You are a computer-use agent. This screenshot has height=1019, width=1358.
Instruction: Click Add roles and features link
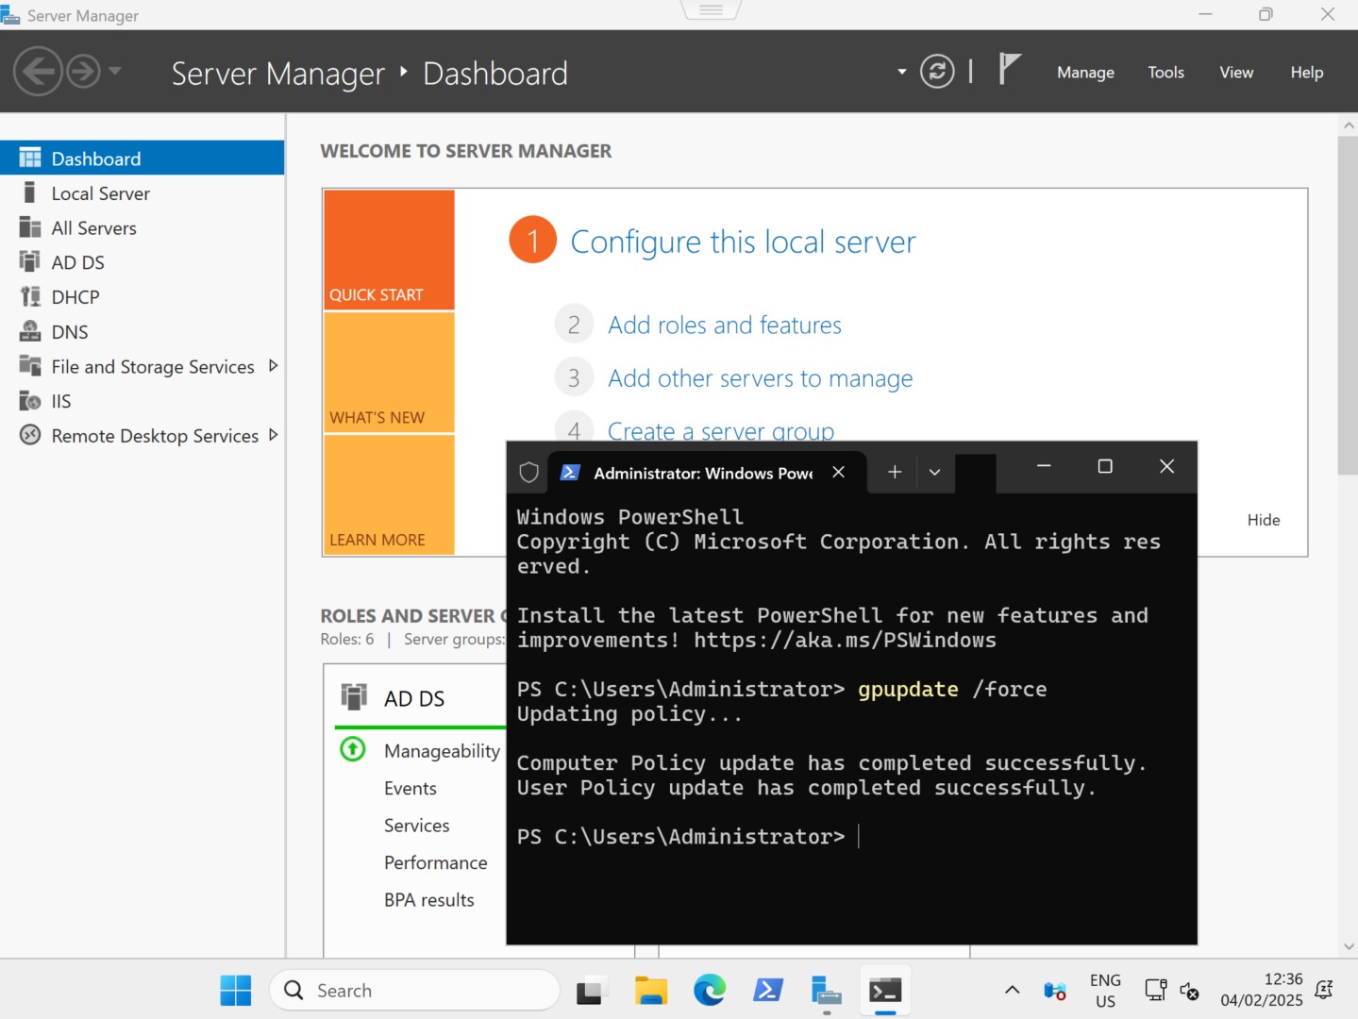click(x=725, y=326)
